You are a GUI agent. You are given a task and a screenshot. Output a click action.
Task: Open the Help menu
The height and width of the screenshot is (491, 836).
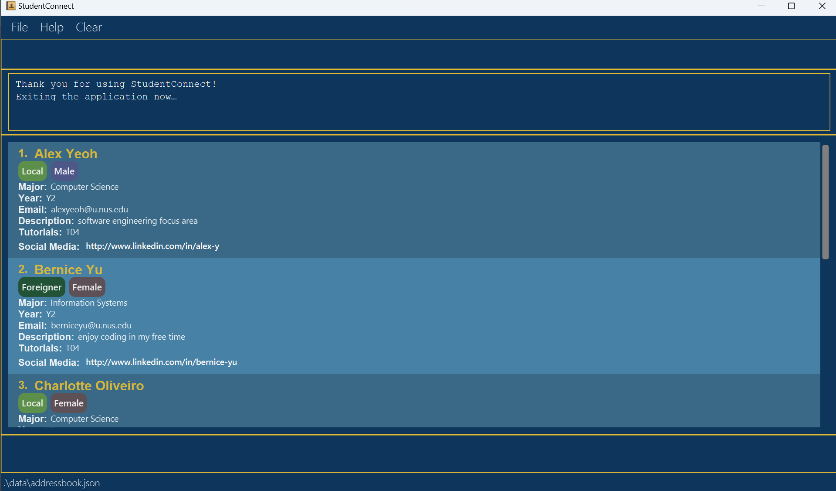[x=52, y=27]
